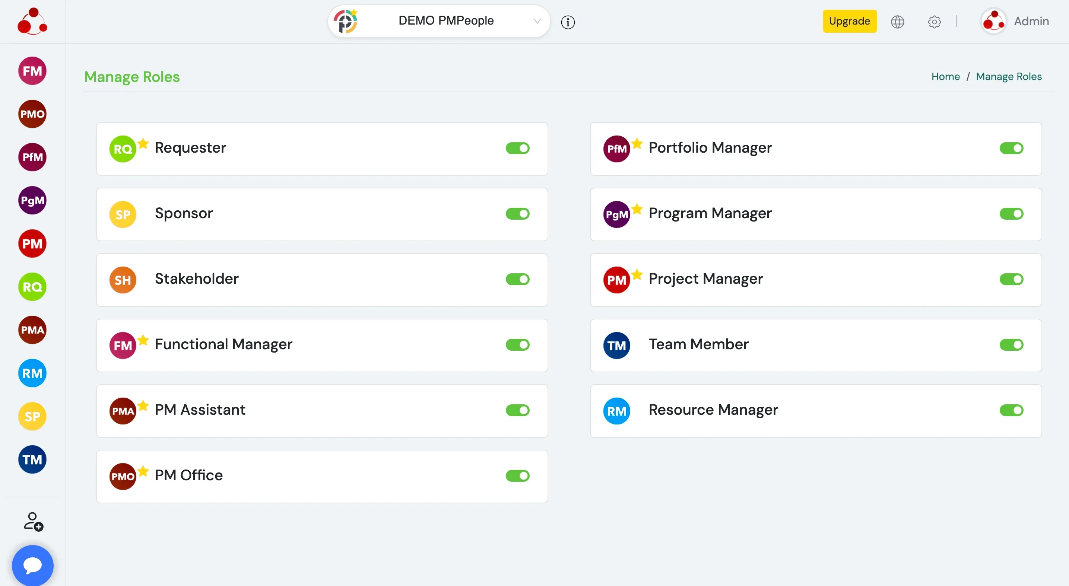Click the globe language icon
Viewport: 1069px width, 586px height.
click(897, 22)
